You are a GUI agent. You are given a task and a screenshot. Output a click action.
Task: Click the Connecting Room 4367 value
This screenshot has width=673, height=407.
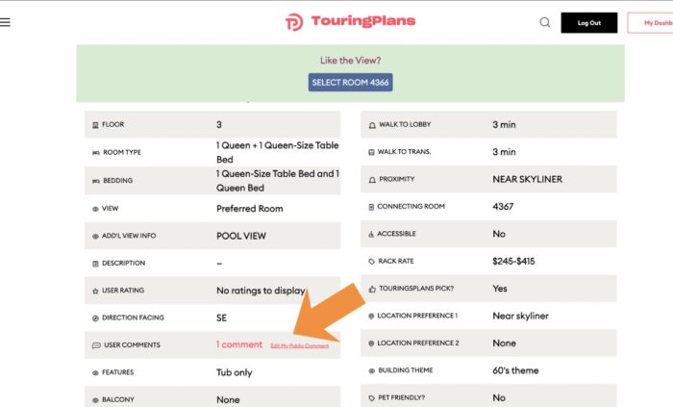(503, 207)
